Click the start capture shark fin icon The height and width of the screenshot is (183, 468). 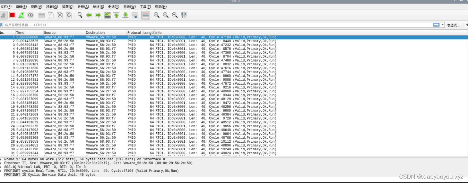tap(4, 15)
